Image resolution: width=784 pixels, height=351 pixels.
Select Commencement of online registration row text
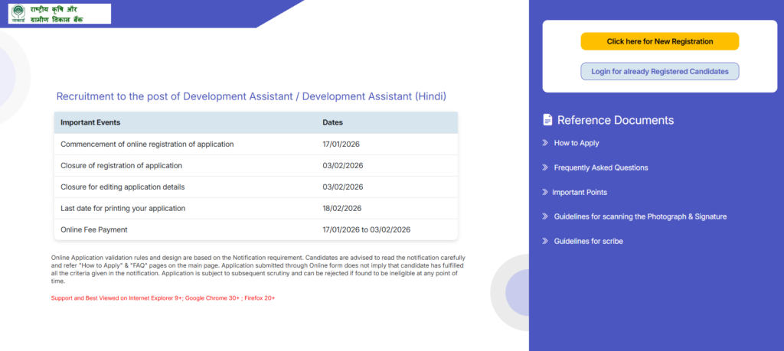147,145
